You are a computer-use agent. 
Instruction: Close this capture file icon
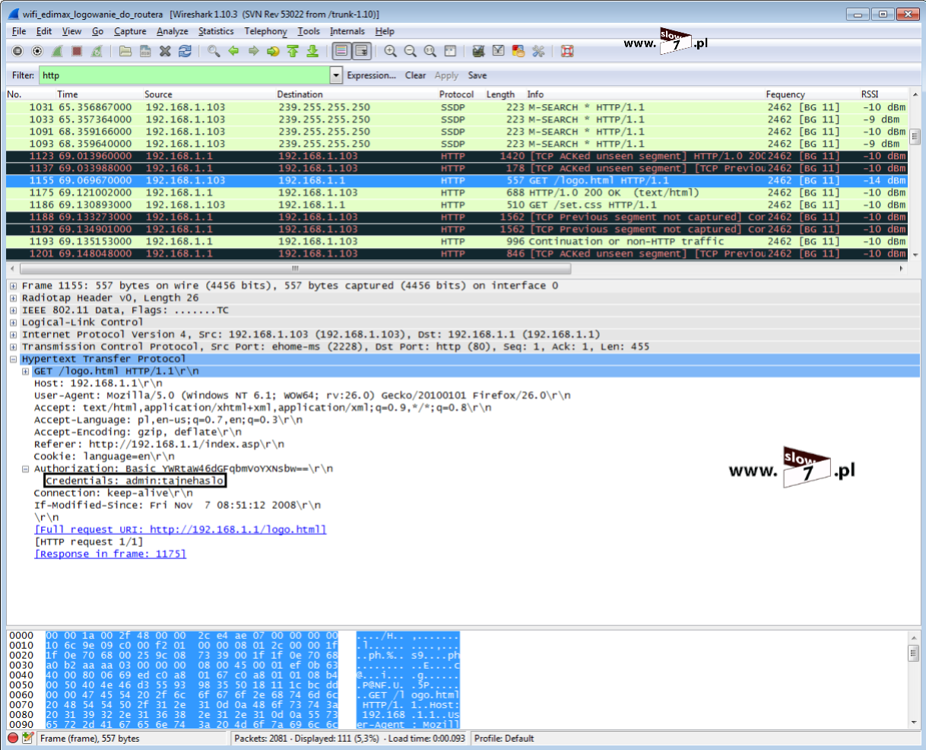pos(165,51)
